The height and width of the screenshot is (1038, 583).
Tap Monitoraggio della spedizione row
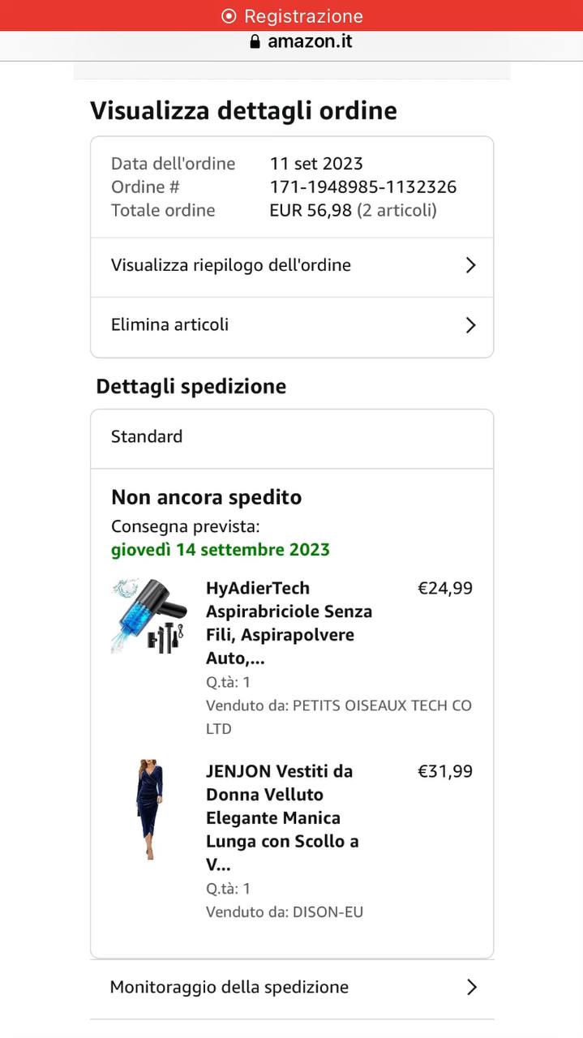292,987
